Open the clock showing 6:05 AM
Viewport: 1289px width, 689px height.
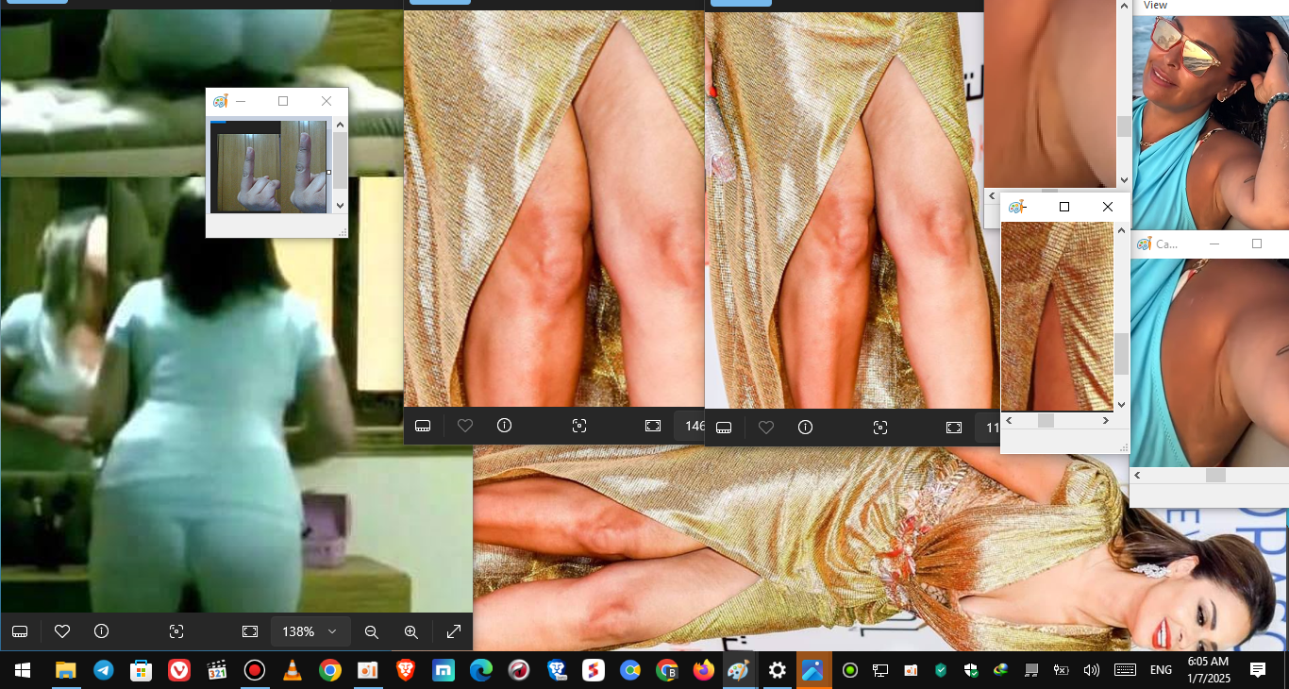tap(1208, 671)
